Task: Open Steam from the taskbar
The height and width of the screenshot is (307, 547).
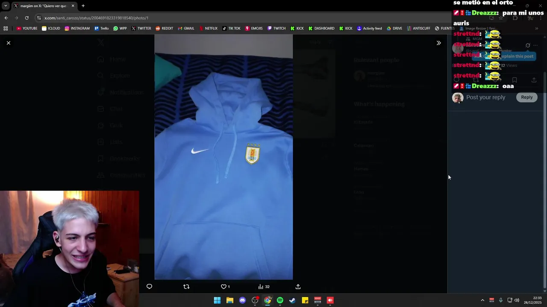Action: tap(292, 300)
